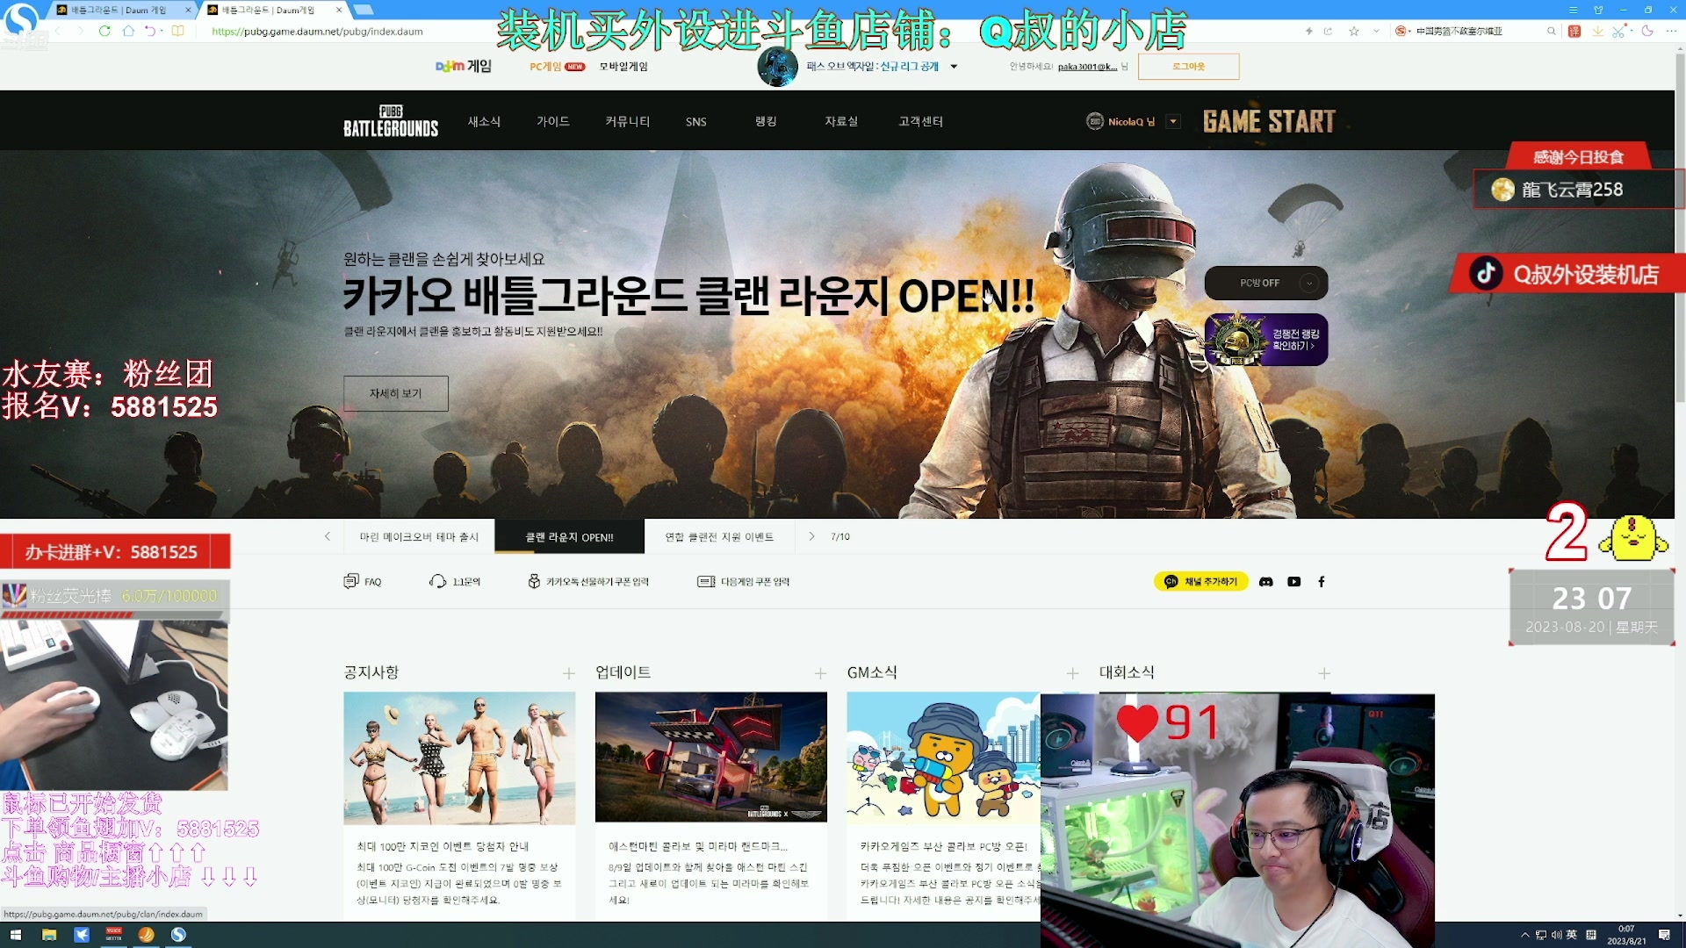Click the 자세히 보기 button

click(x=396, y=393)
